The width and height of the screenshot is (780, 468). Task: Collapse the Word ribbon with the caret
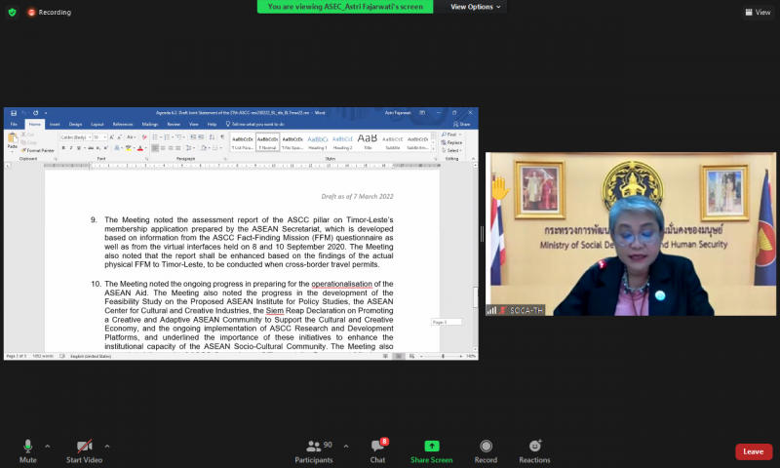coord(473,159)
